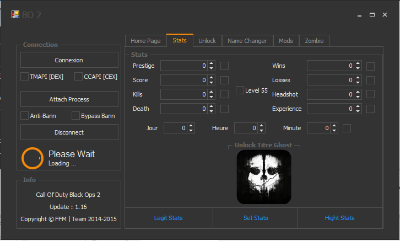400x241 pixels.
Task: Increase Experience value with up arrow
Action: 358,106
